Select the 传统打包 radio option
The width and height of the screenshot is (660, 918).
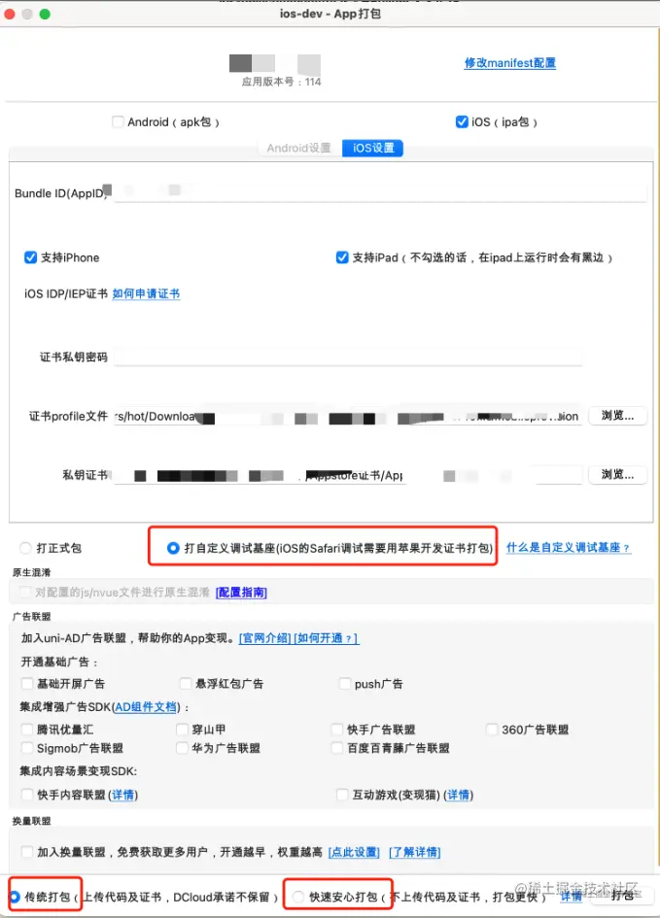pos(15,897)
